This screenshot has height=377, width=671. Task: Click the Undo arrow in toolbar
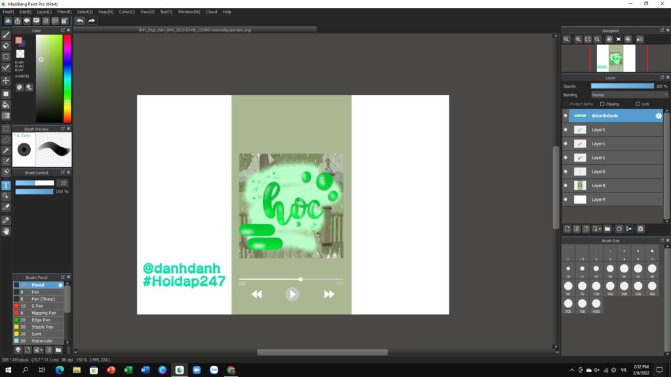80,20
